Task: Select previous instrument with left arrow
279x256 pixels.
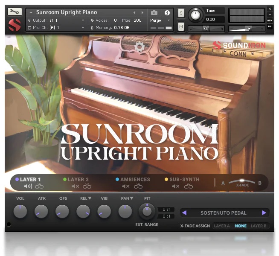Action: pyautogui.click(x=134, y=13)
